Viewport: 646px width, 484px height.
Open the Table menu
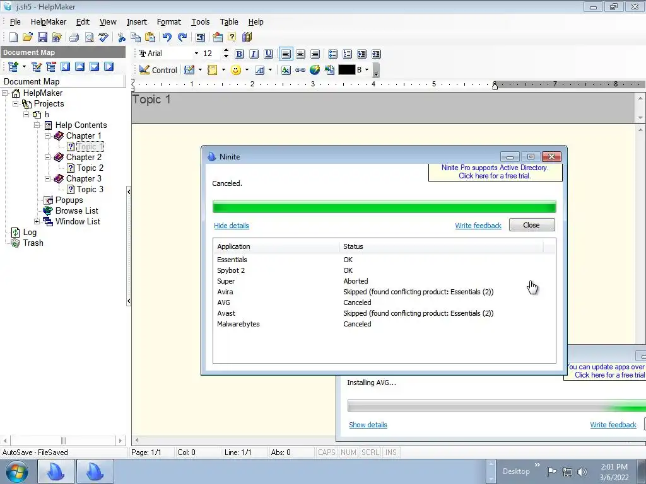tap(228, 22)
